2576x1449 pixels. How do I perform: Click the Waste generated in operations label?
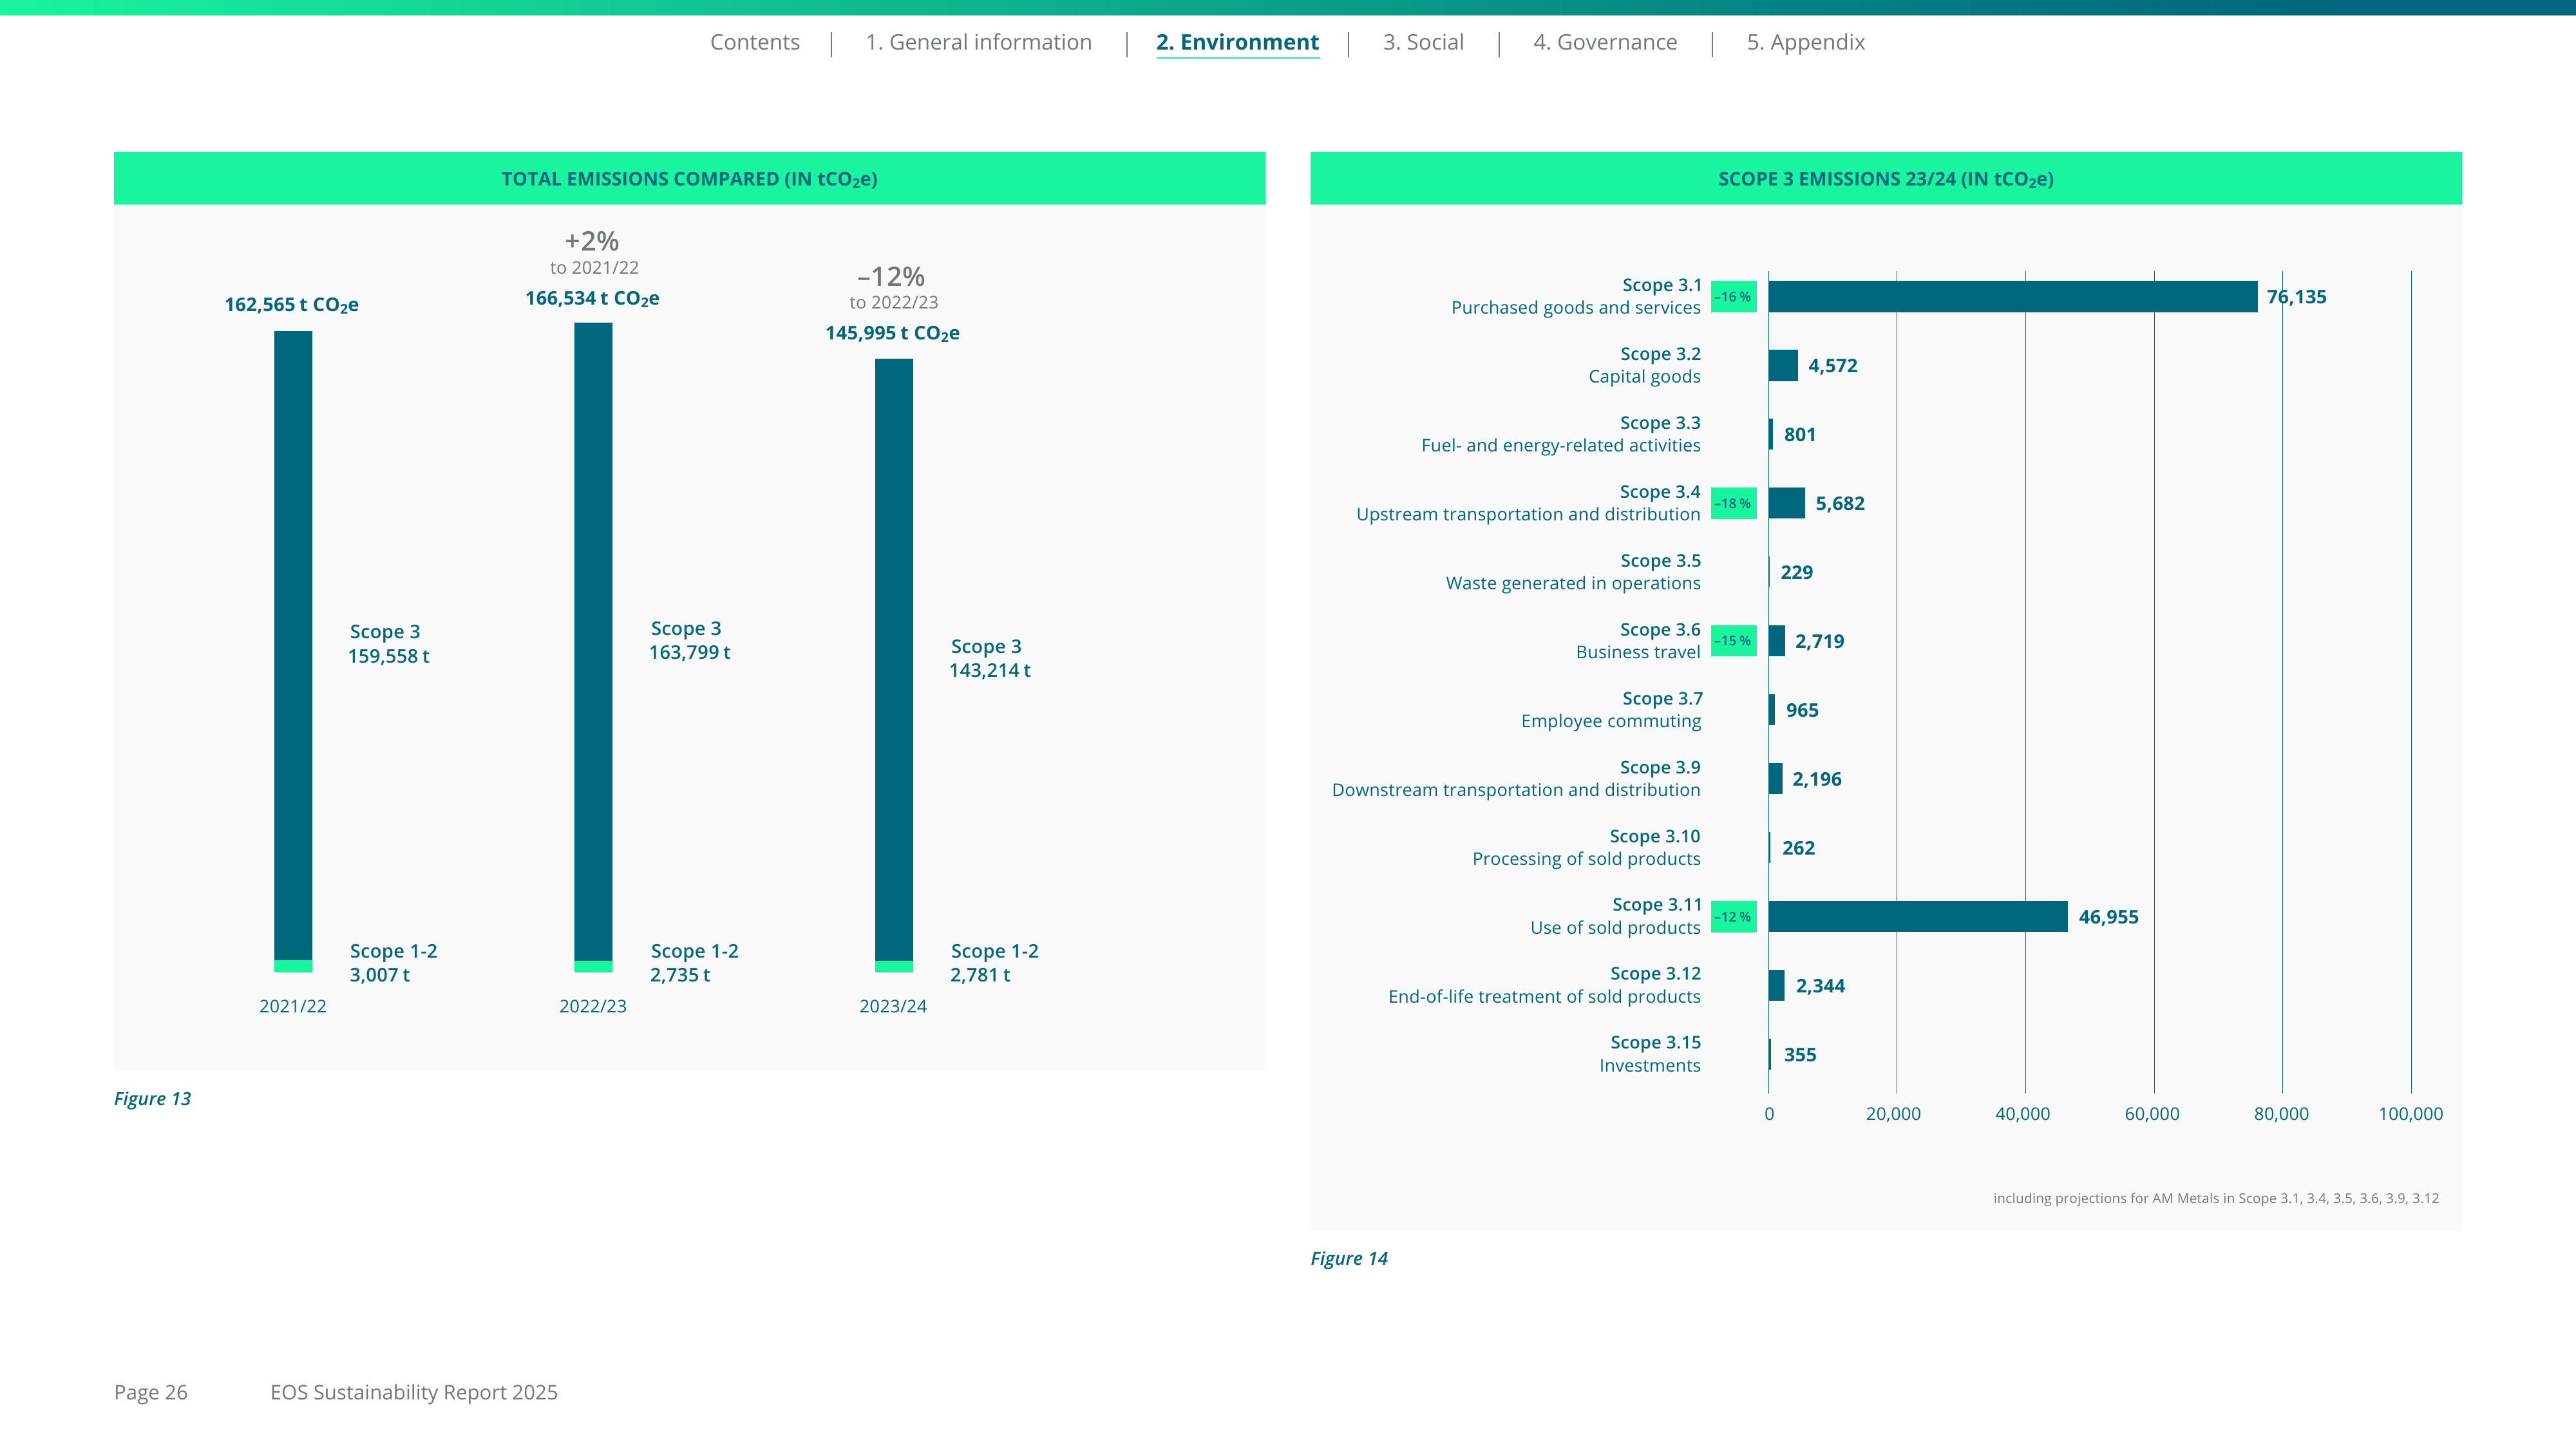click(1572, 583)
